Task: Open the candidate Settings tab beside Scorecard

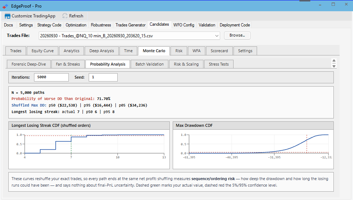Action: 245,51
